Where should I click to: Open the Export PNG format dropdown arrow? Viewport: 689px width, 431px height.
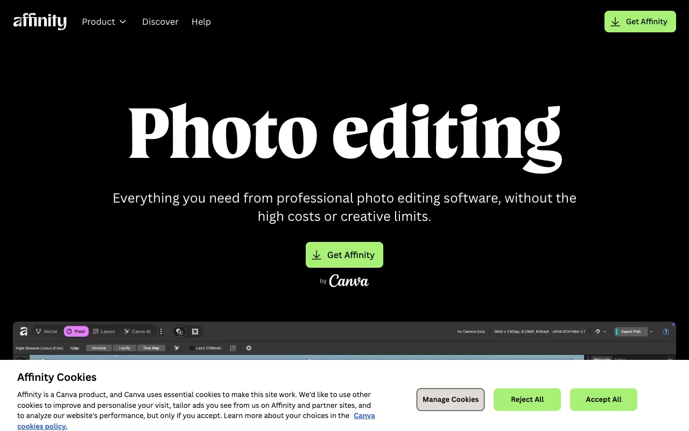point(651,332)
